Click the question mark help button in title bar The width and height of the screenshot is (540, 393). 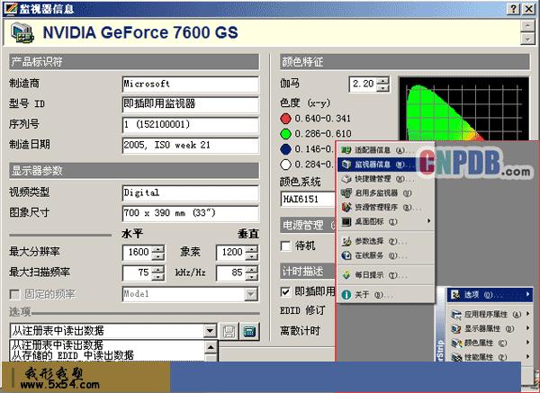tap(513, 9)
